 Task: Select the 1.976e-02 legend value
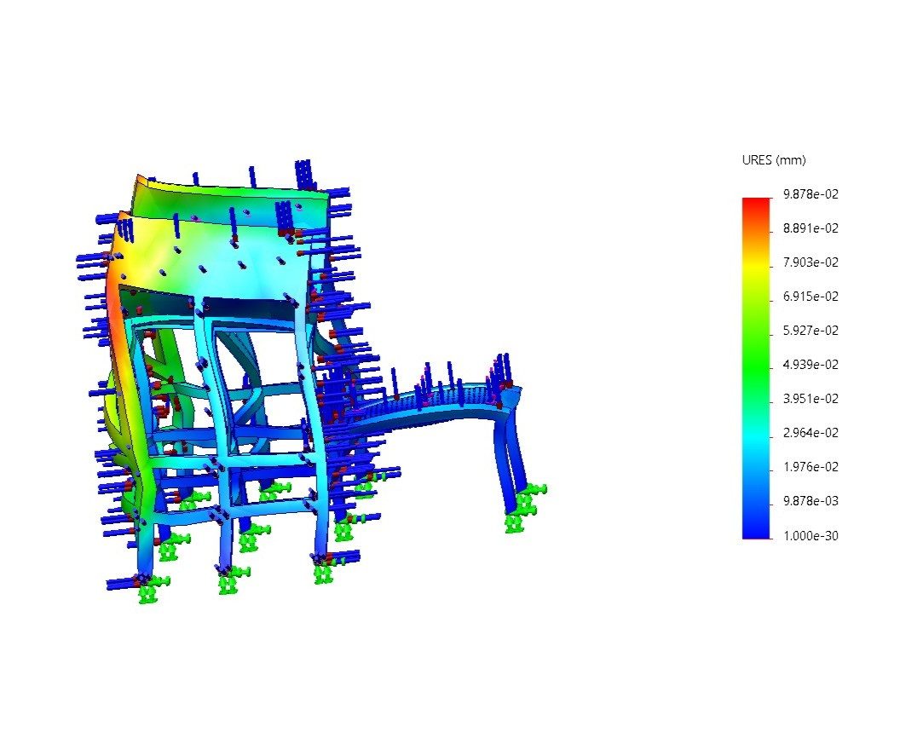coord(811,467)
